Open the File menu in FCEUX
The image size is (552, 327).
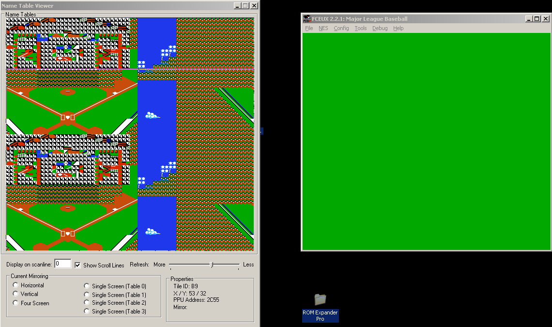[309, 28]
